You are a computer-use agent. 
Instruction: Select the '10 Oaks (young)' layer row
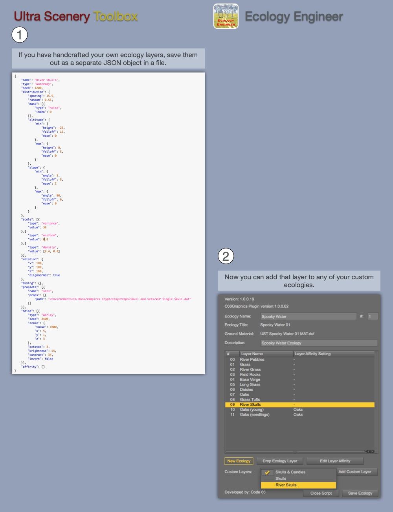[299, 410]
